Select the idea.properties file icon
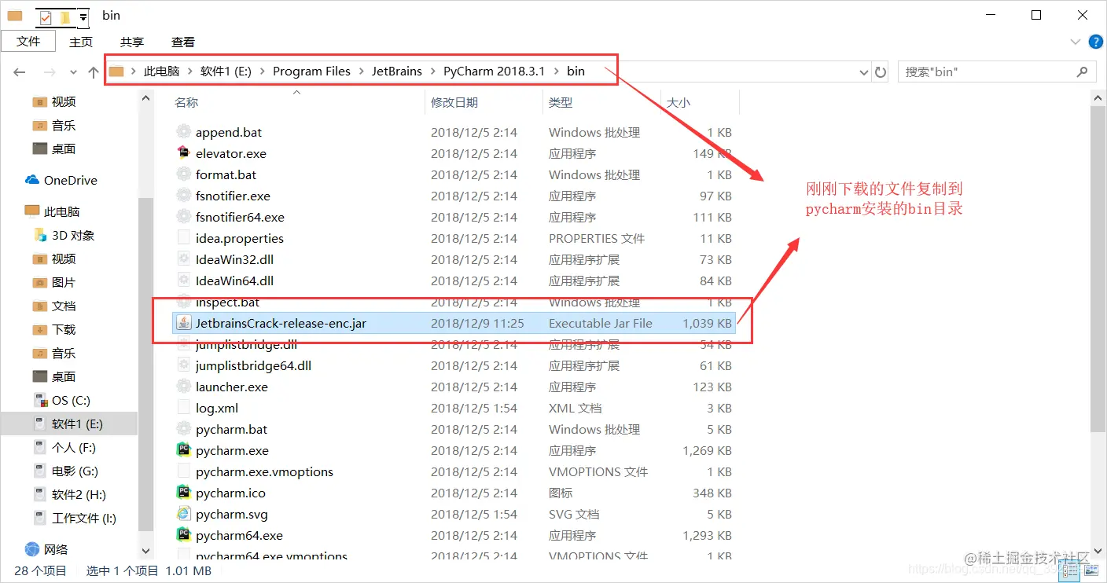 pyautogui.click(x=183, y=238)
